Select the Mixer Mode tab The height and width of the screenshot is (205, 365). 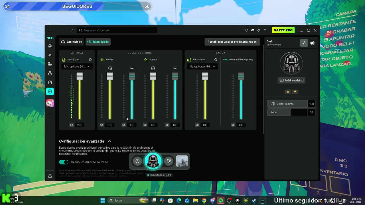click(98, 42)
